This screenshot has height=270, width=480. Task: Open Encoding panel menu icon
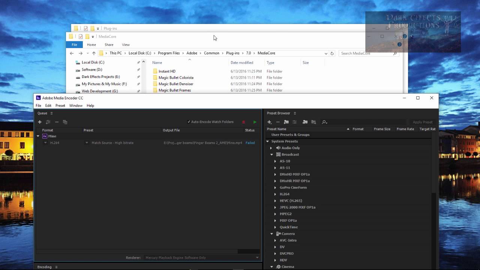[56, 267]
